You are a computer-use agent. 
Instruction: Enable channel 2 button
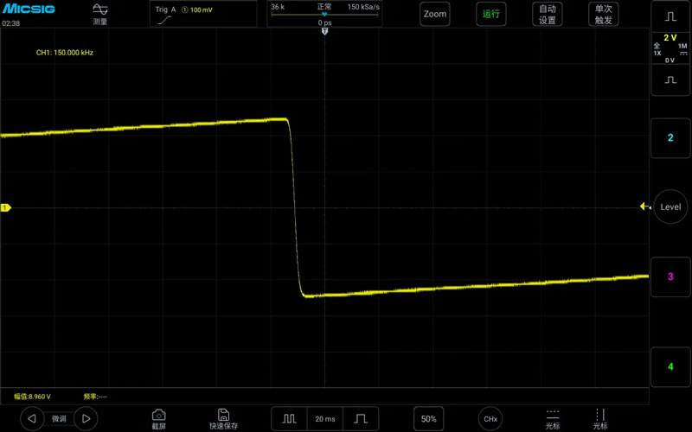tap(670, 138)
